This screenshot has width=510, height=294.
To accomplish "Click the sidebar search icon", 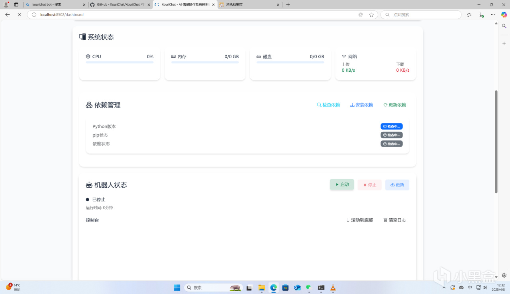I will [x=504, y=26].
